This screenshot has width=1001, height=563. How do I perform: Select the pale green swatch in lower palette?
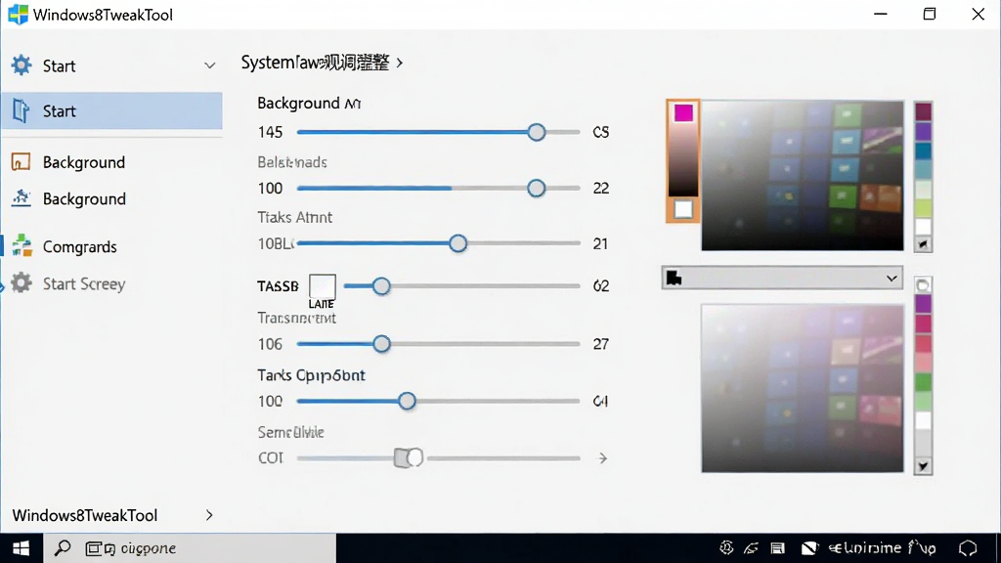coord(923,401)
